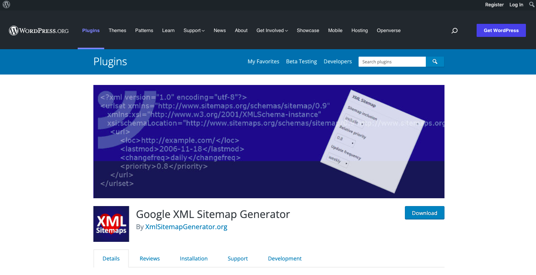Open News navigation item
Screen dimensions: 536x275
point(220,31)
